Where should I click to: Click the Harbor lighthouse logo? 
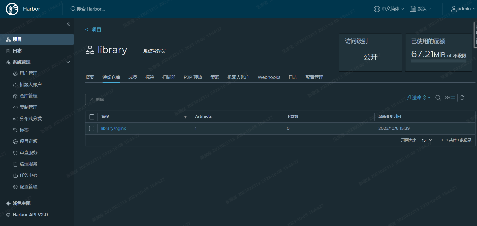12,9
